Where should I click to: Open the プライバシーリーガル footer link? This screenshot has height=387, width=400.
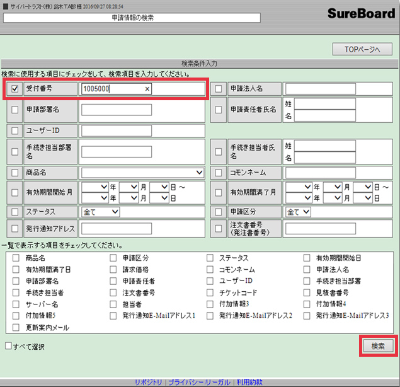coord(199,382)
